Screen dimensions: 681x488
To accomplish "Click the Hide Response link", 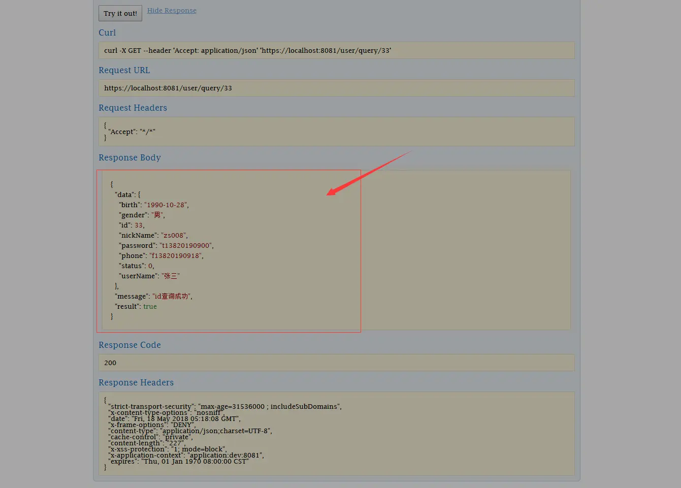I will click(172, 10).
